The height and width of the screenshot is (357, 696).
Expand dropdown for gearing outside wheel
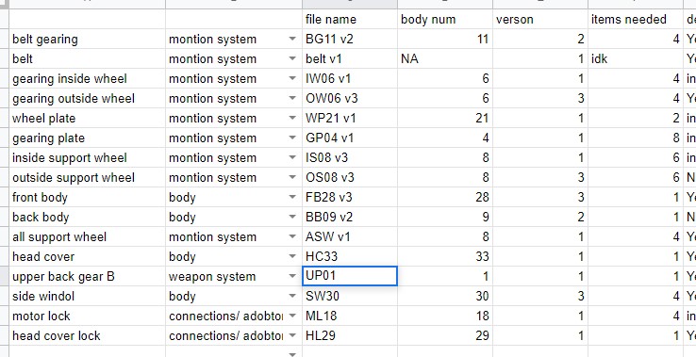[x=292, y=99]
